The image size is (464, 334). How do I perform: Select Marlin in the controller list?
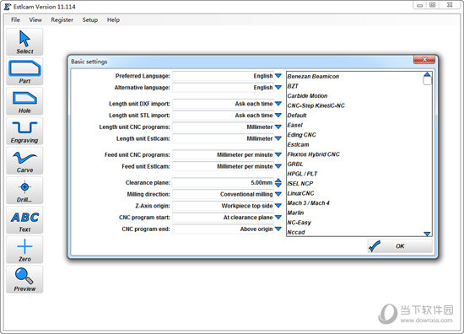point(295,213)
